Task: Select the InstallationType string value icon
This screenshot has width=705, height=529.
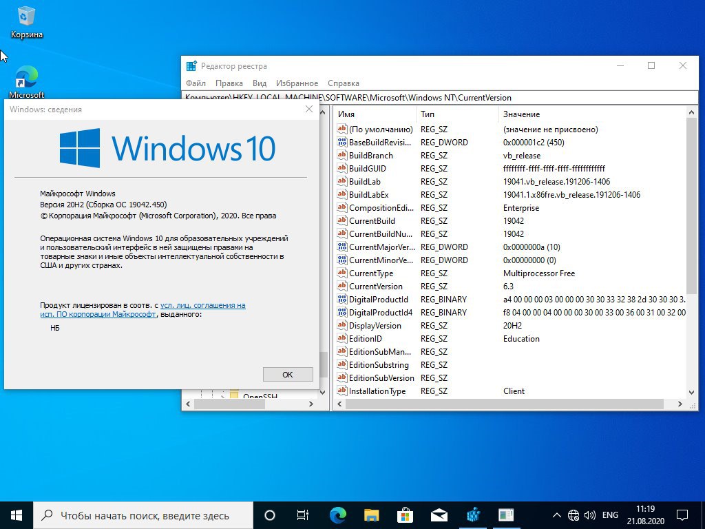Action: 341,391
